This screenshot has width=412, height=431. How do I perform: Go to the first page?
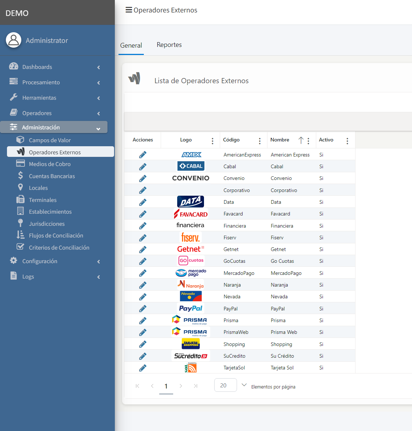[x=137, y=386]
